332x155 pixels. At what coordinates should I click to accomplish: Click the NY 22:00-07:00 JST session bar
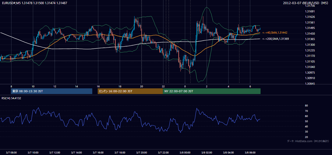[x=212, y=91]
